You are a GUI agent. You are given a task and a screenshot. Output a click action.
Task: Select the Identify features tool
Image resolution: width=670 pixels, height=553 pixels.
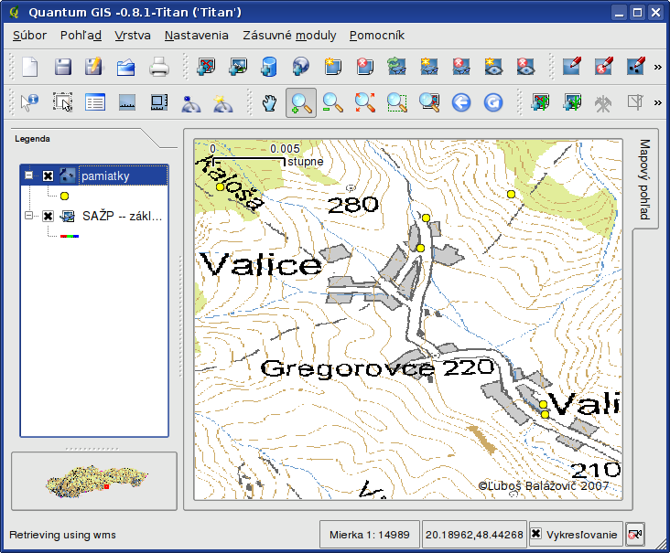[x=30, y=102]
